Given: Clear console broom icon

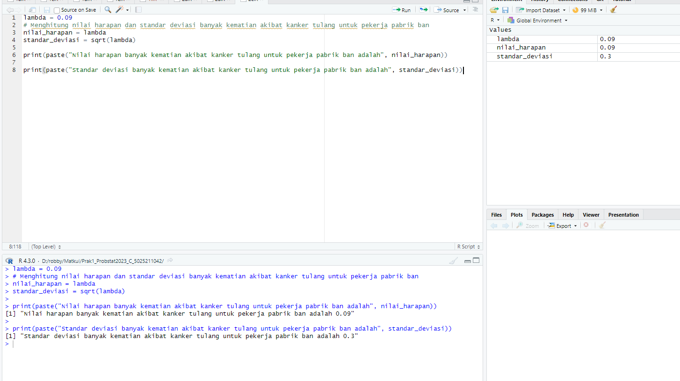Looking at the screenshot, I should (453, 261).
